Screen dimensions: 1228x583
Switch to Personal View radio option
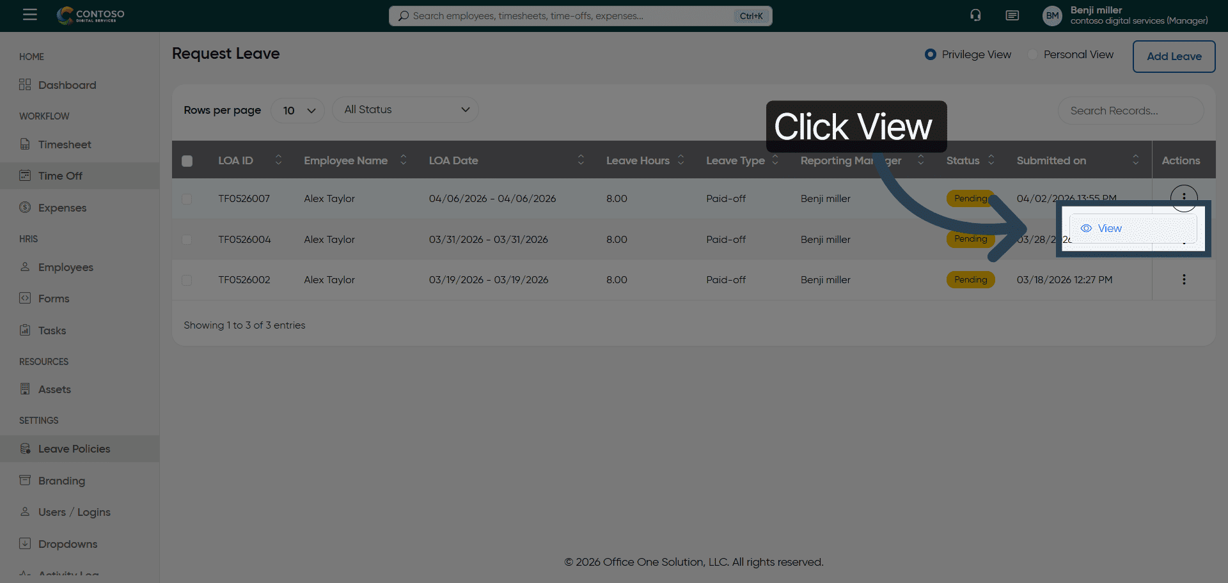point(1032,55)
